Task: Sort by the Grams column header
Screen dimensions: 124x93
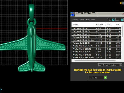Action: 100,25
